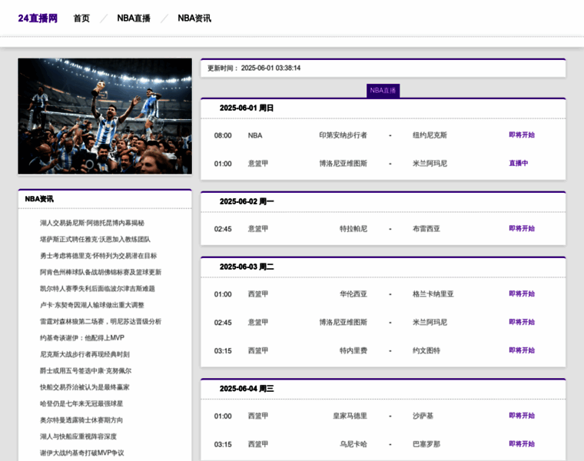Click 03:15 time in 特内里费 row
This screenshot has width=584, height=461.
[x=223, y=351]
